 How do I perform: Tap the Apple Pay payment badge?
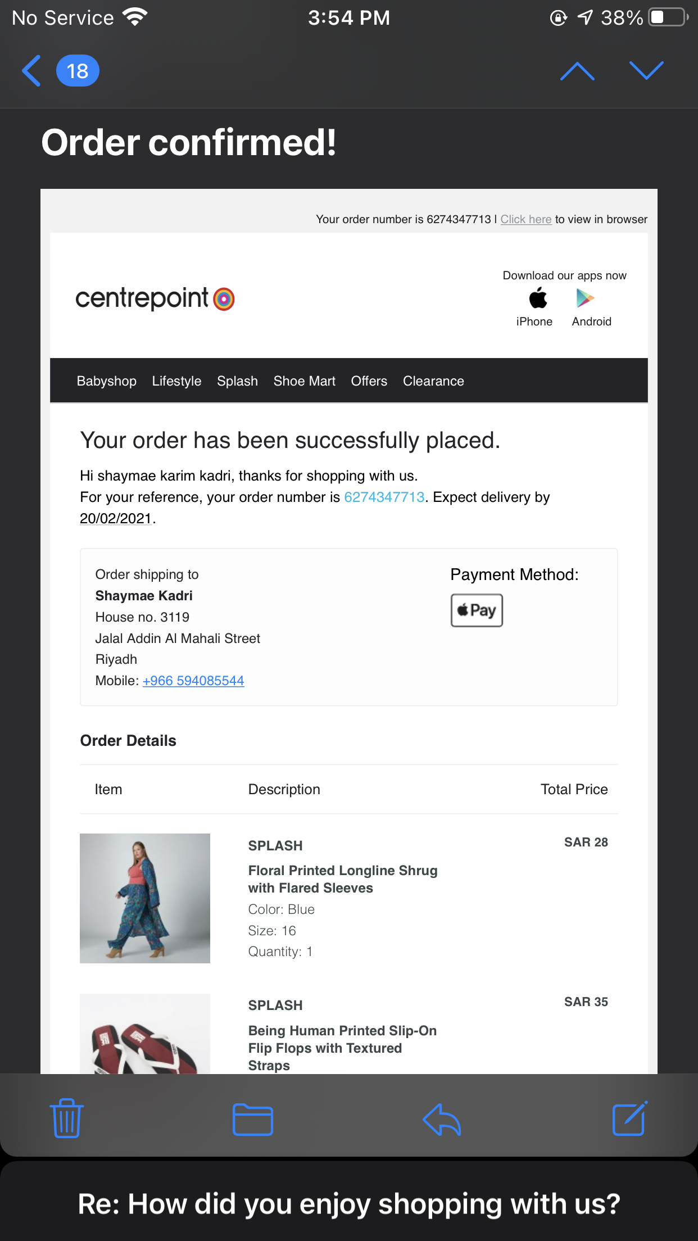coord(477,610)
